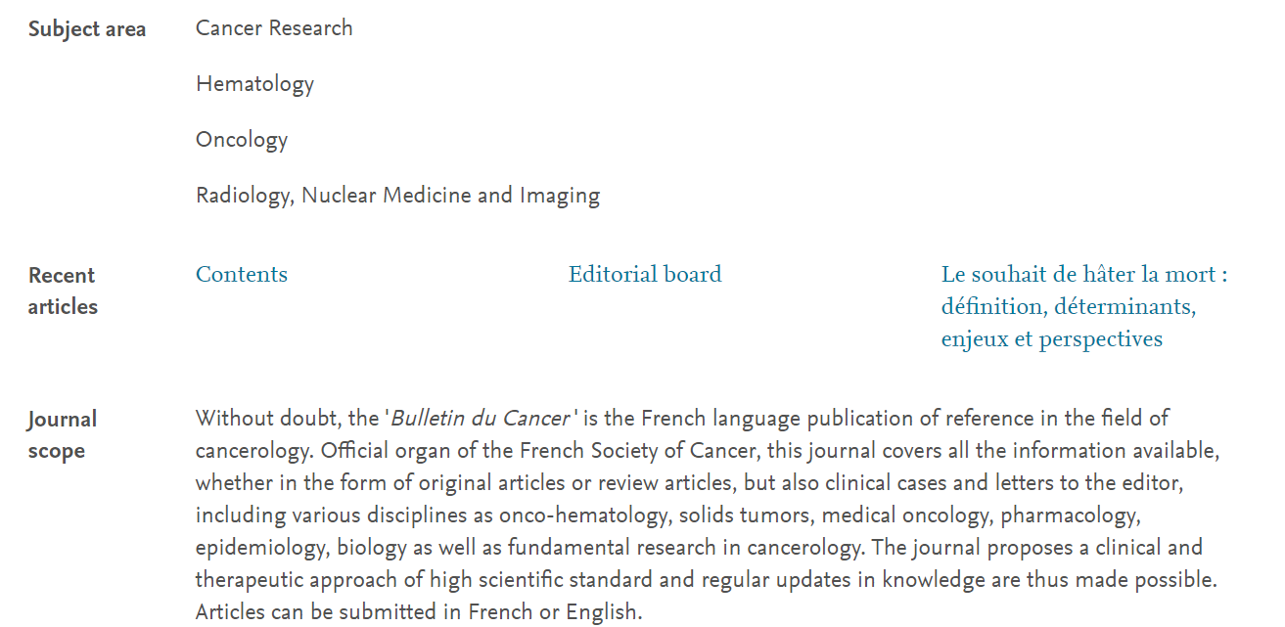1285x627 pixels.
Task: Select the Cancer Research subject area
Action: [x=274, y=27]
